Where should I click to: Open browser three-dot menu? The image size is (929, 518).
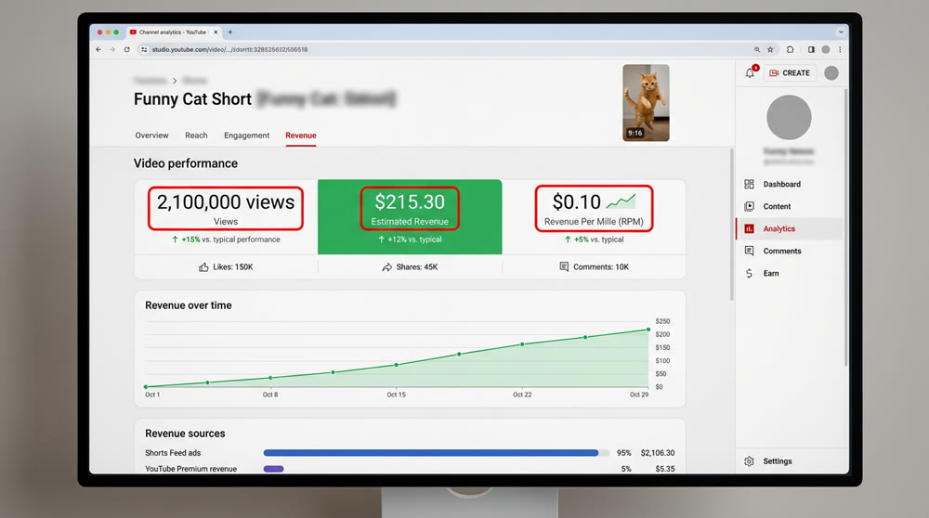840,50
